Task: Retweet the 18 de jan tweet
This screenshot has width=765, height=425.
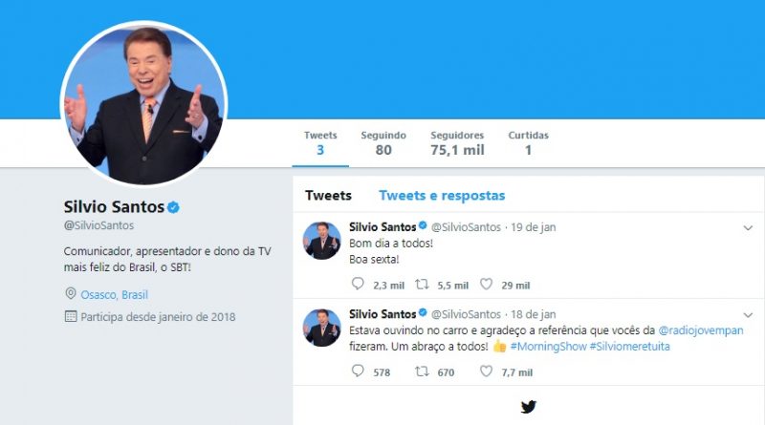Action: point(420,372)
